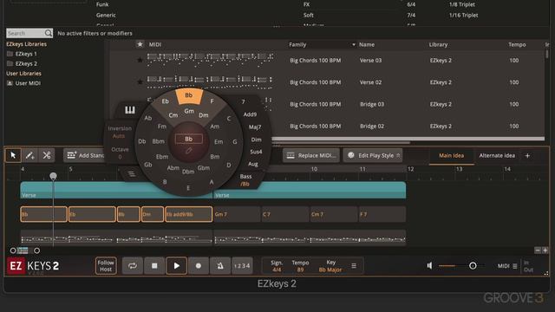Screen dimensions: 555x312
Task: Click the magnifier icon in search box
Action: 49,33
